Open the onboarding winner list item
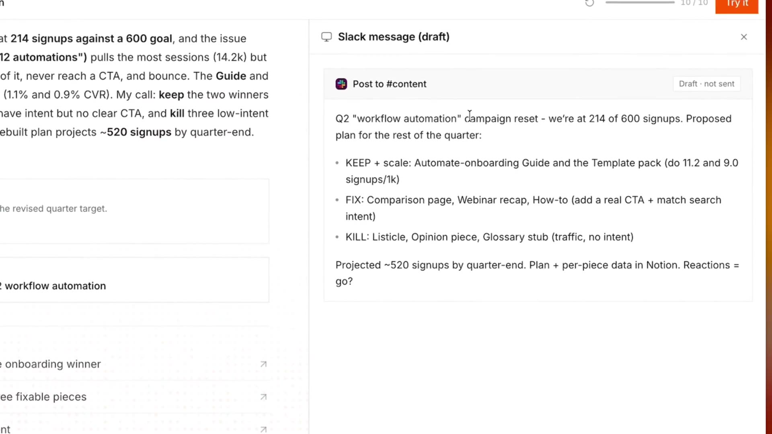 pos(134,364)
